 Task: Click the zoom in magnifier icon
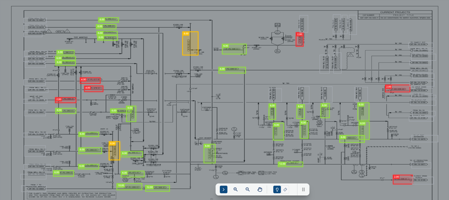pos(235,189)
